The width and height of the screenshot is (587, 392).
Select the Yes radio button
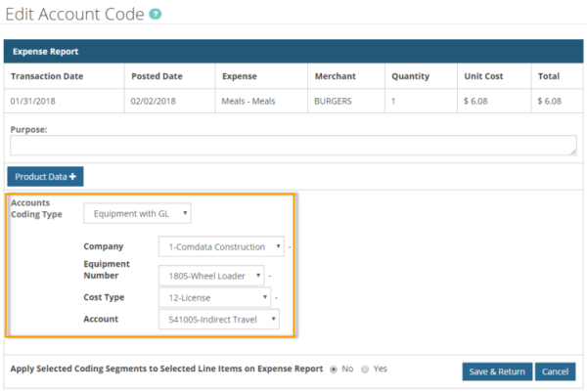click(365, 370)
